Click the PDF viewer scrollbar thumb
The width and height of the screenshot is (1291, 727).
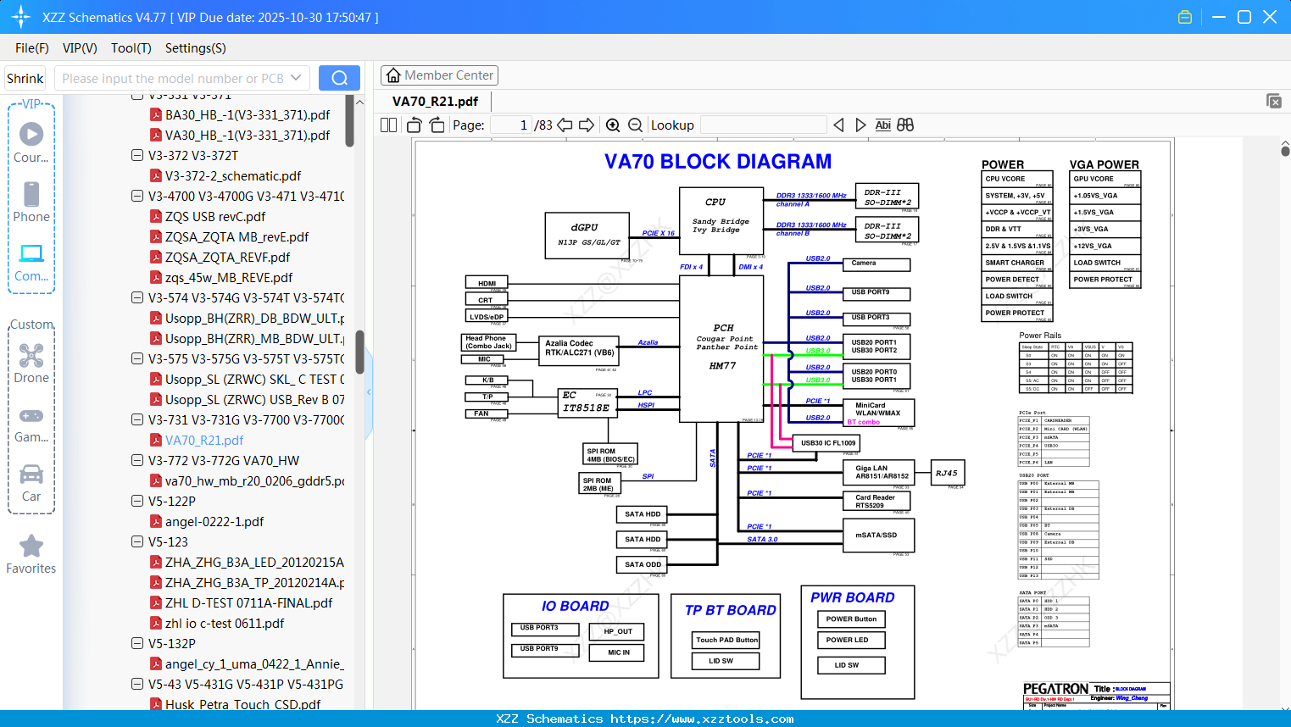coord(1285,150)
